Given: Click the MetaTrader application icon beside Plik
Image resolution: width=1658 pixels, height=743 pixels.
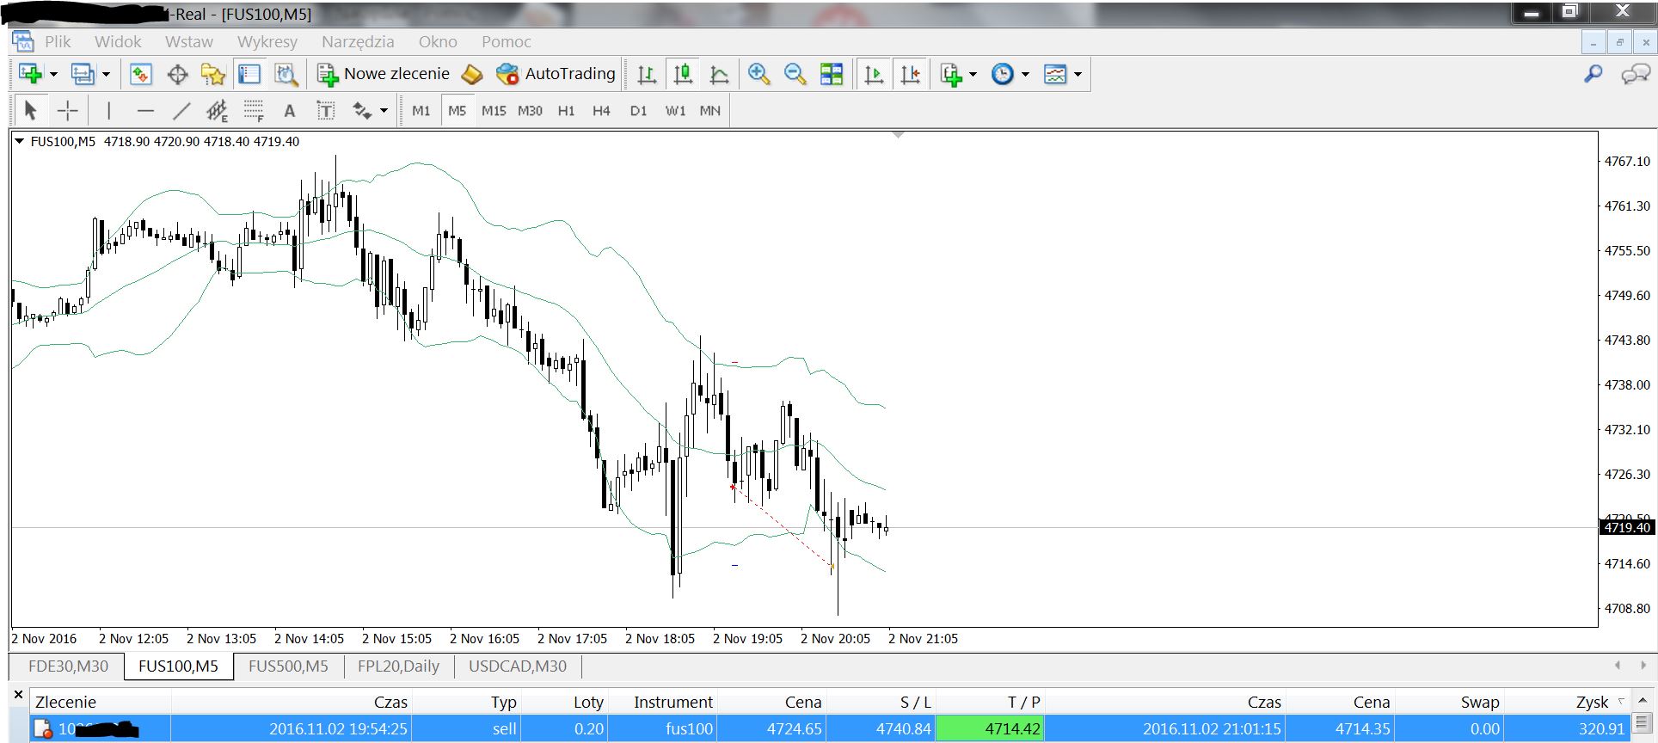Looking at the screenshot, I should (22, 40).
